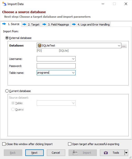Select the Query source dataset radio button

[x=13, y=109]
